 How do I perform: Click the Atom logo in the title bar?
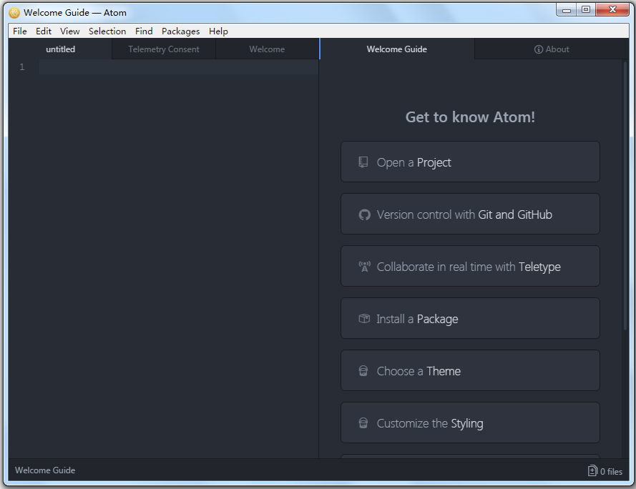click(14, 13)
